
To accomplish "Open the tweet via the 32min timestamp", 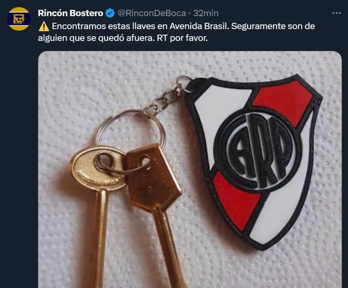I will point(206,13).
